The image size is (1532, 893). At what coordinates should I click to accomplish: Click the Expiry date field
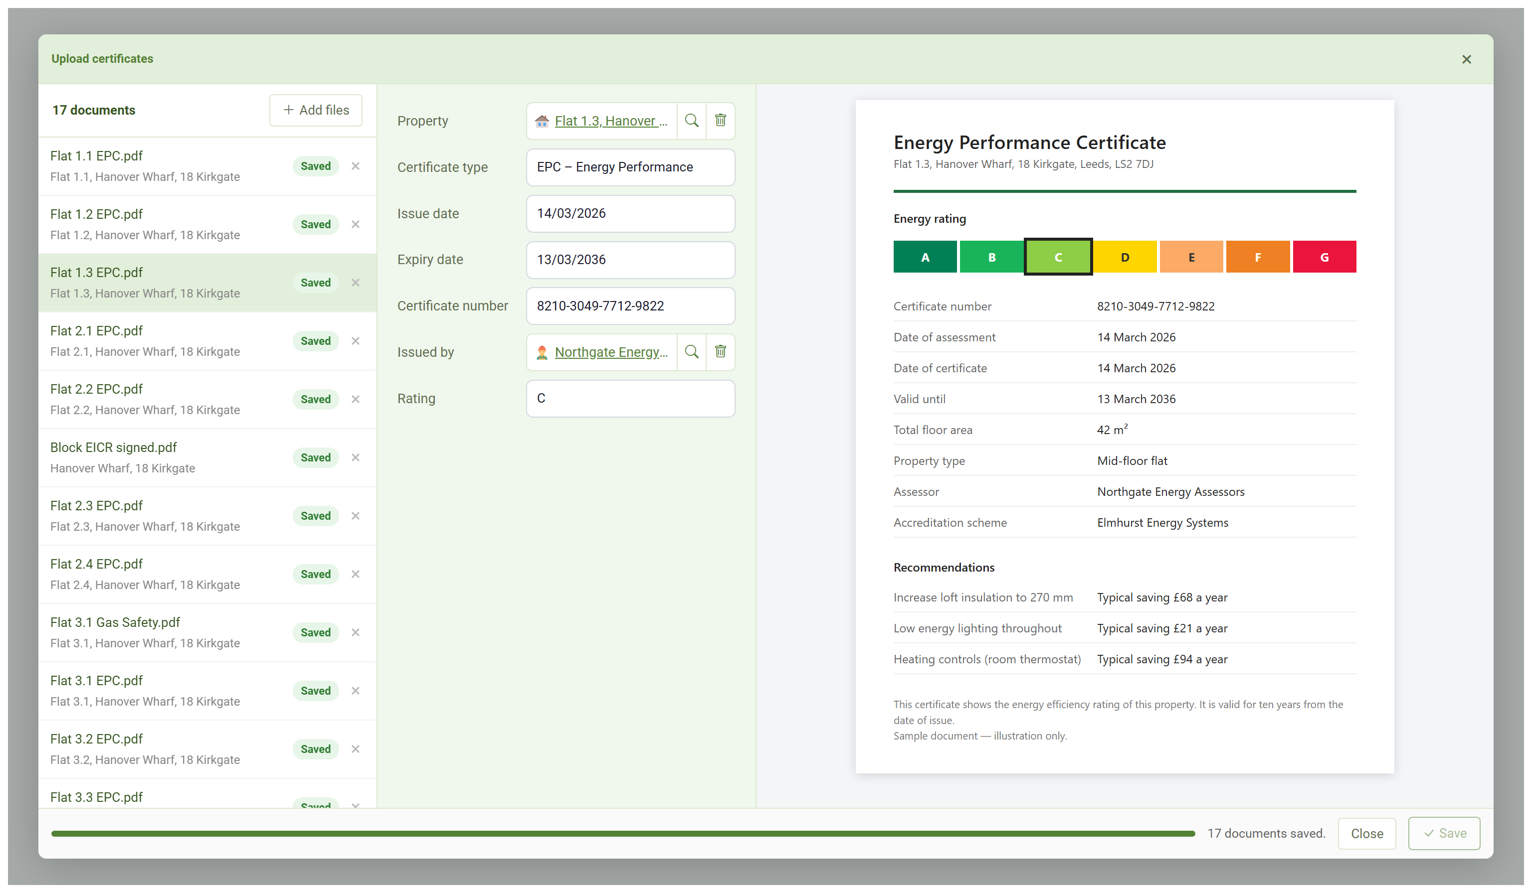coord(630,260)
